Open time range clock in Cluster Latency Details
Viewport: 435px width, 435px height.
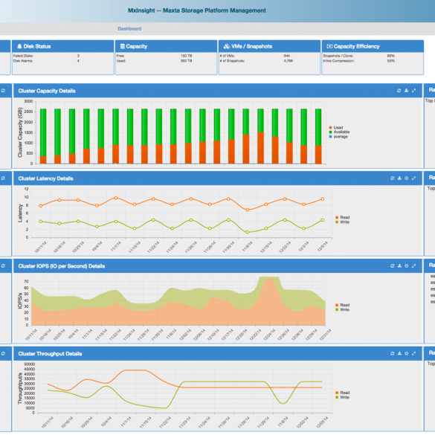pyautogui.click(x=407, y=178)
